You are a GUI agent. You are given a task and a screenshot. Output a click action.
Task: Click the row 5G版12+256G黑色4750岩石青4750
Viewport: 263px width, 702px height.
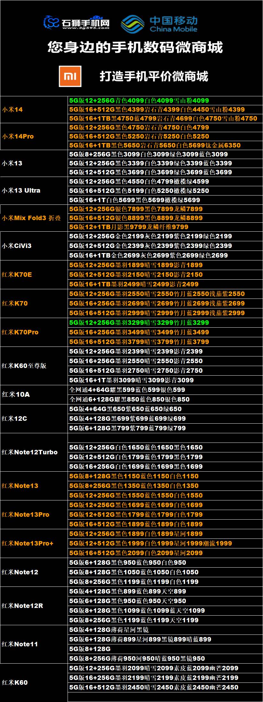coord(165,127)
